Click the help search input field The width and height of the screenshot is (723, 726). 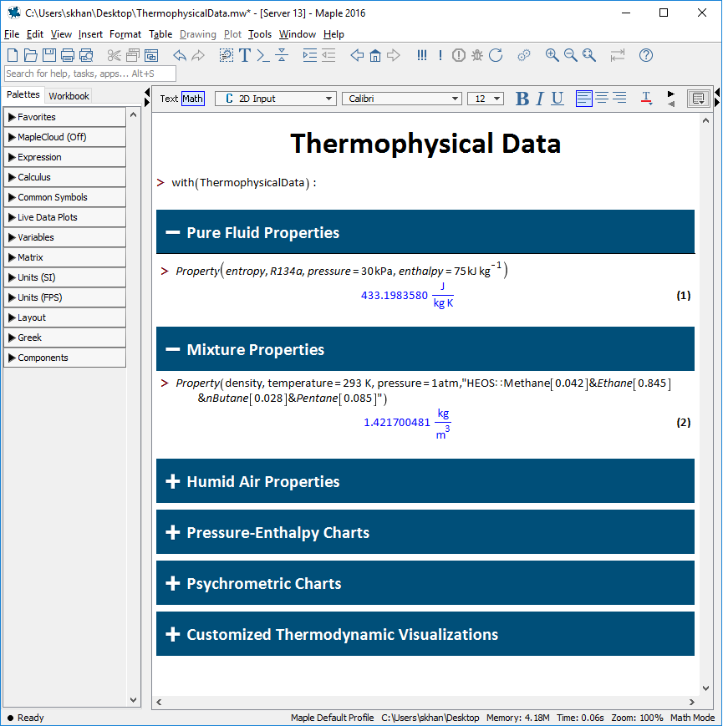click(90, 74)
